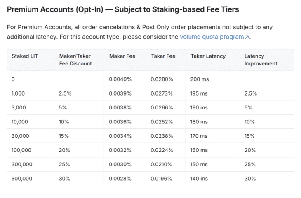Click the 140 ms taker latency cell
Image resolution: width=301 pixels, height=198 pixels.
click(199, 179)
